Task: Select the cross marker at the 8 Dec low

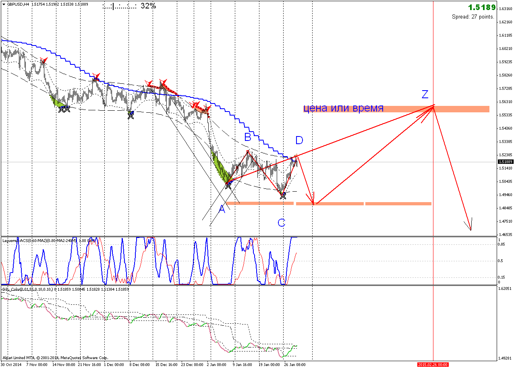Action: click(x=131, y=116)
